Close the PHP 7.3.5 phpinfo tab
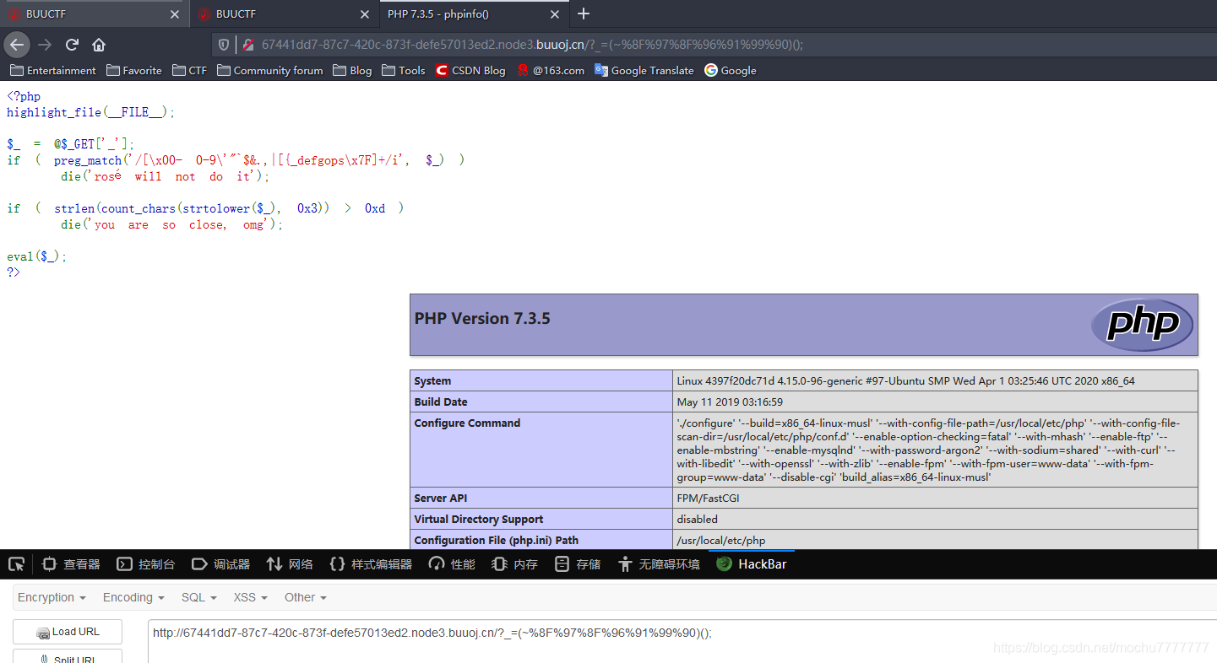Image resolution: width=1217 pixels, height=663 pixels. [x=555, y=14]
